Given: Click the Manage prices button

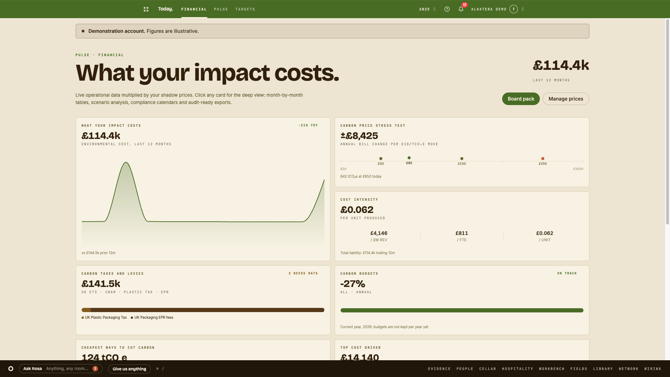Looking at the screenshot, I should click(x=566, y=99).
